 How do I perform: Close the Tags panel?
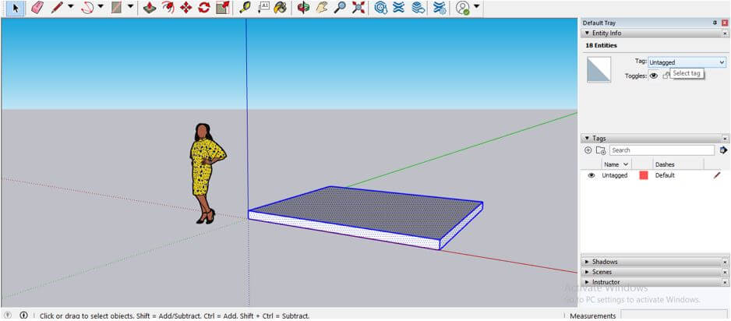(x=725, y=139)
